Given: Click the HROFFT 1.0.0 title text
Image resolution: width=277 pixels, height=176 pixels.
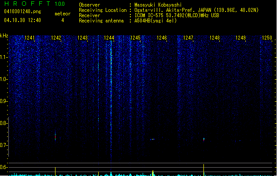Looking at the screenshot, I should [35, 4].
